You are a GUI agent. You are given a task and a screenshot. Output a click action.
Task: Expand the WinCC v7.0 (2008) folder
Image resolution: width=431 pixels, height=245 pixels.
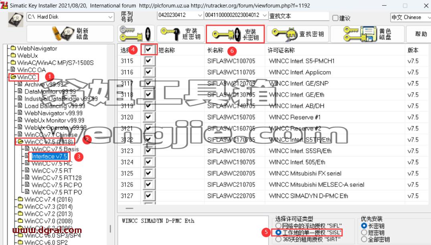(x=20, y=220)
